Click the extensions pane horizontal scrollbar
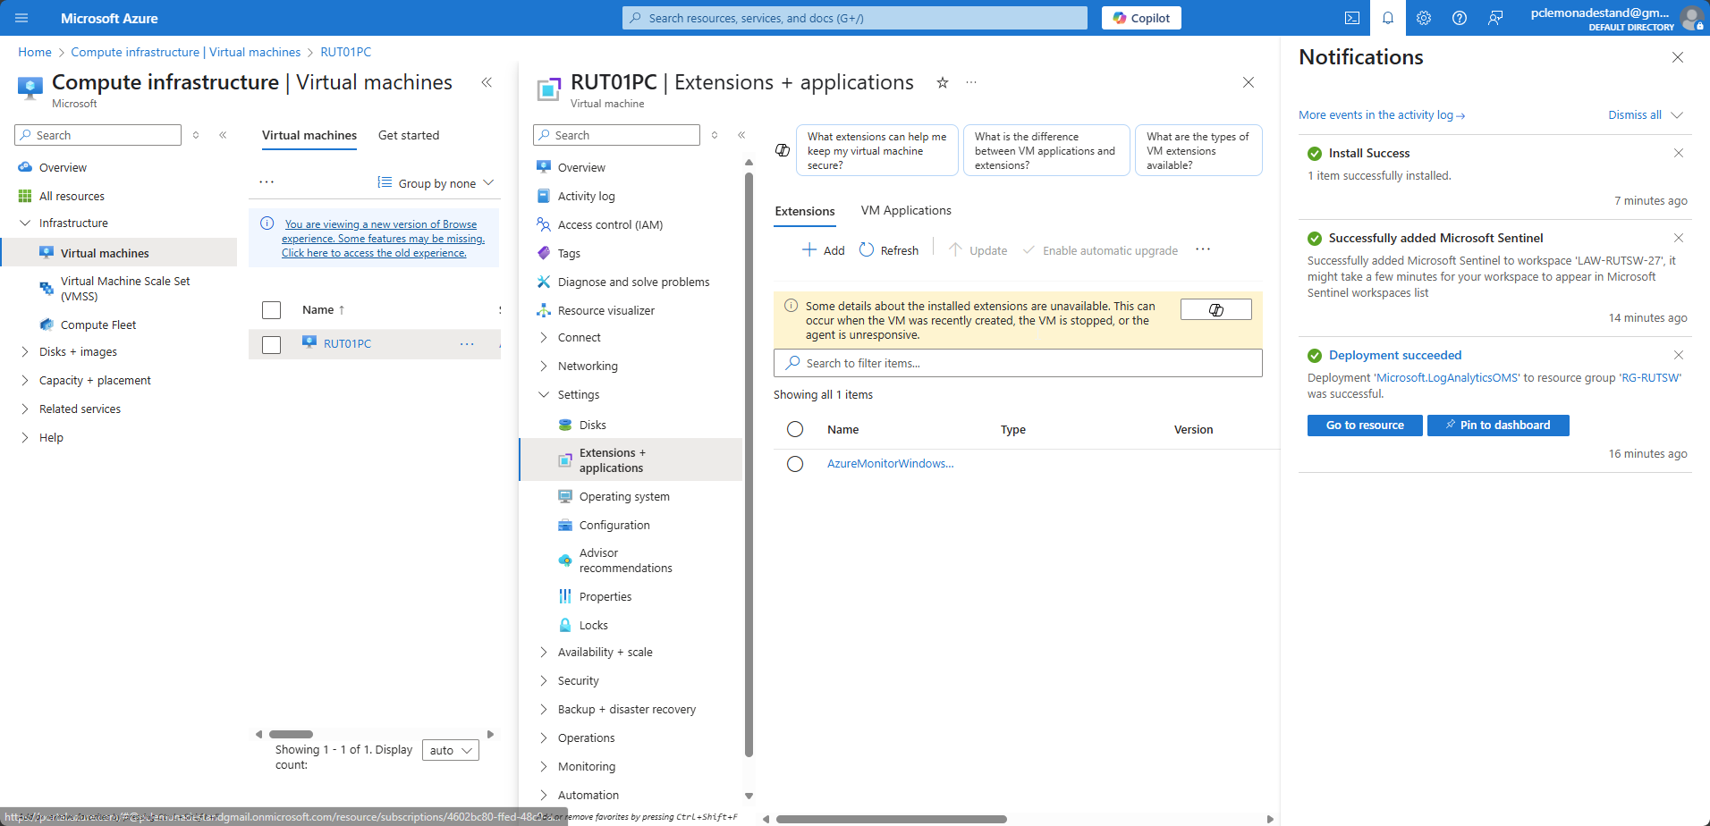This screenshot has height=826, width=1710. click(892, 819)
